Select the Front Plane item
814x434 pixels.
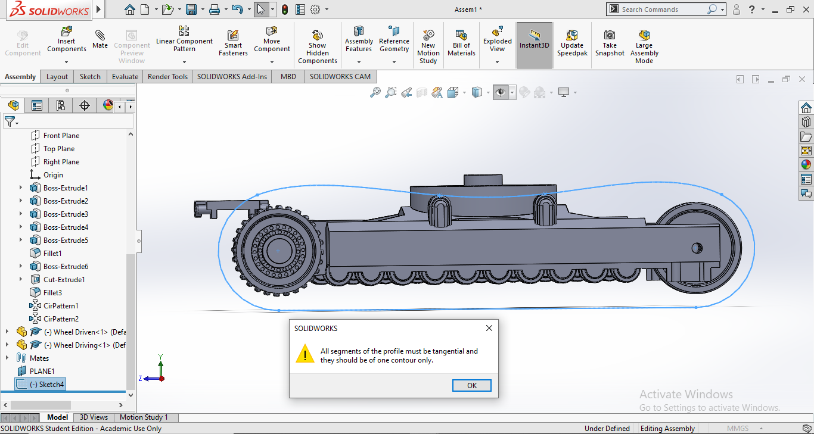(55, 135)
